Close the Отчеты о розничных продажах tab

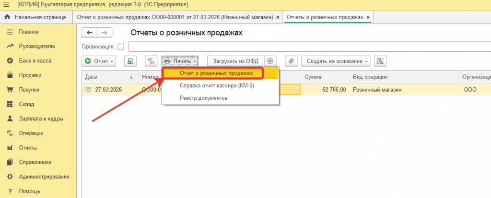368,18
